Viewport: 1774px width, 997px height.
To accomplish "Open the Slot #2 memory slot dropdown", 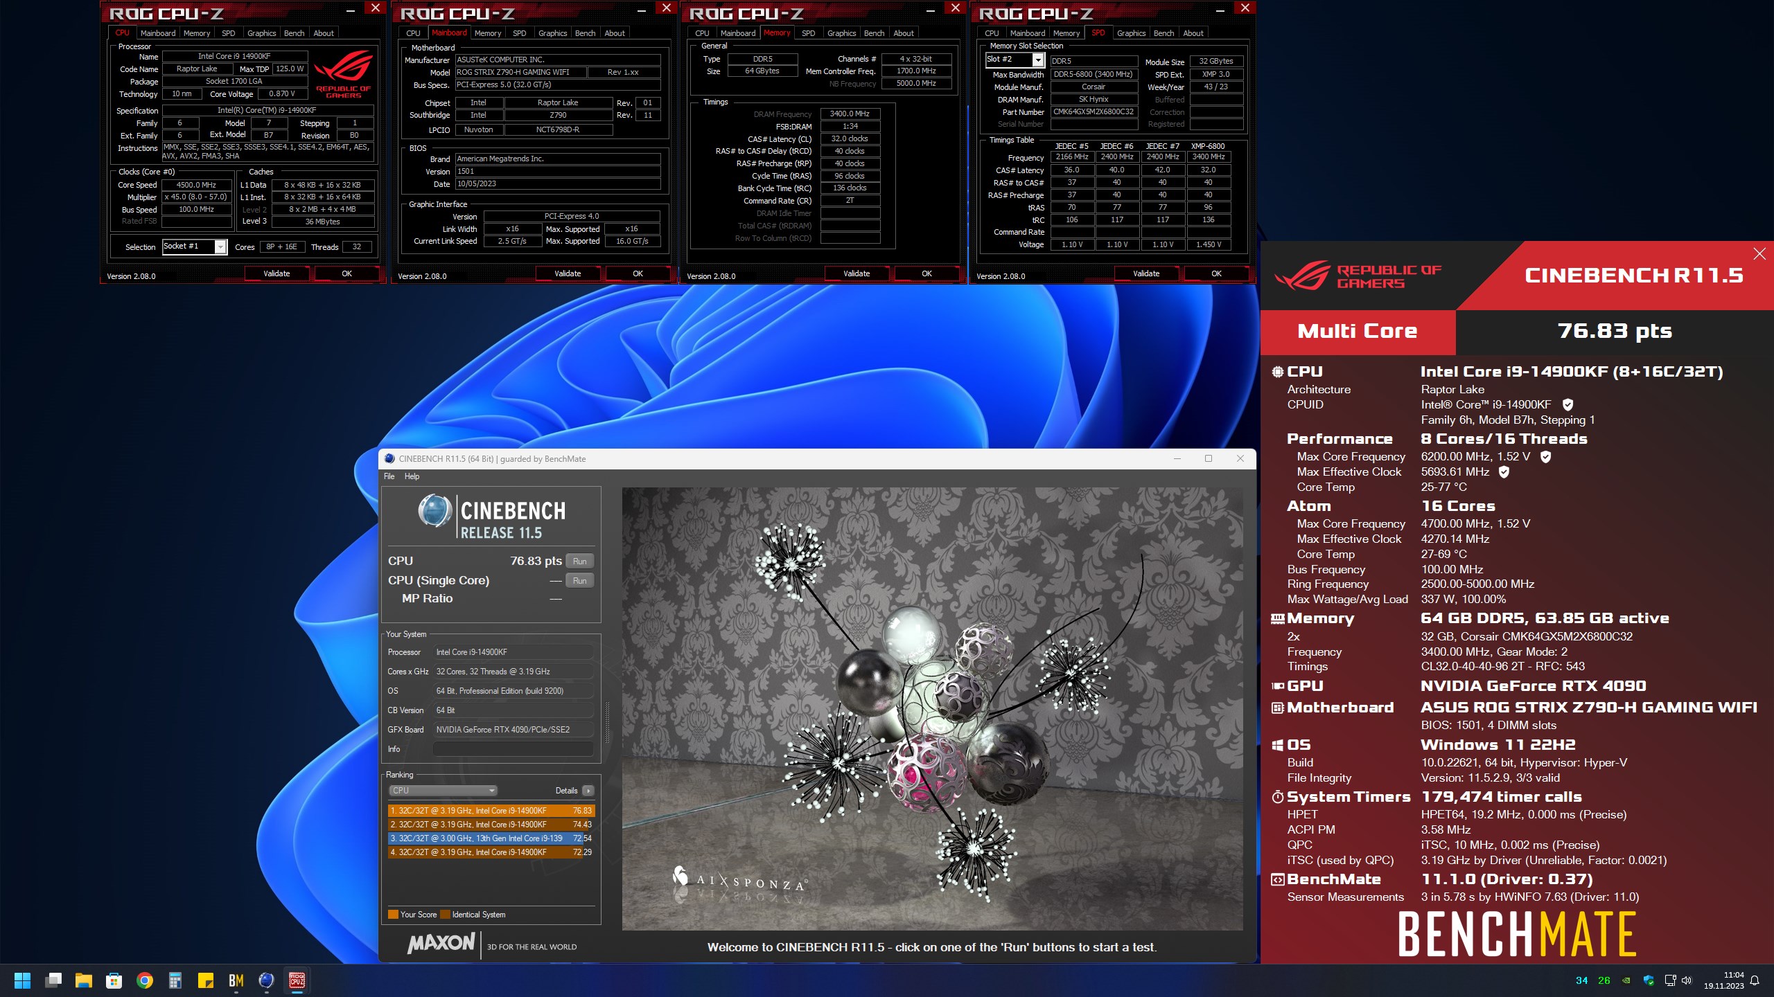I will (1037, 60).
